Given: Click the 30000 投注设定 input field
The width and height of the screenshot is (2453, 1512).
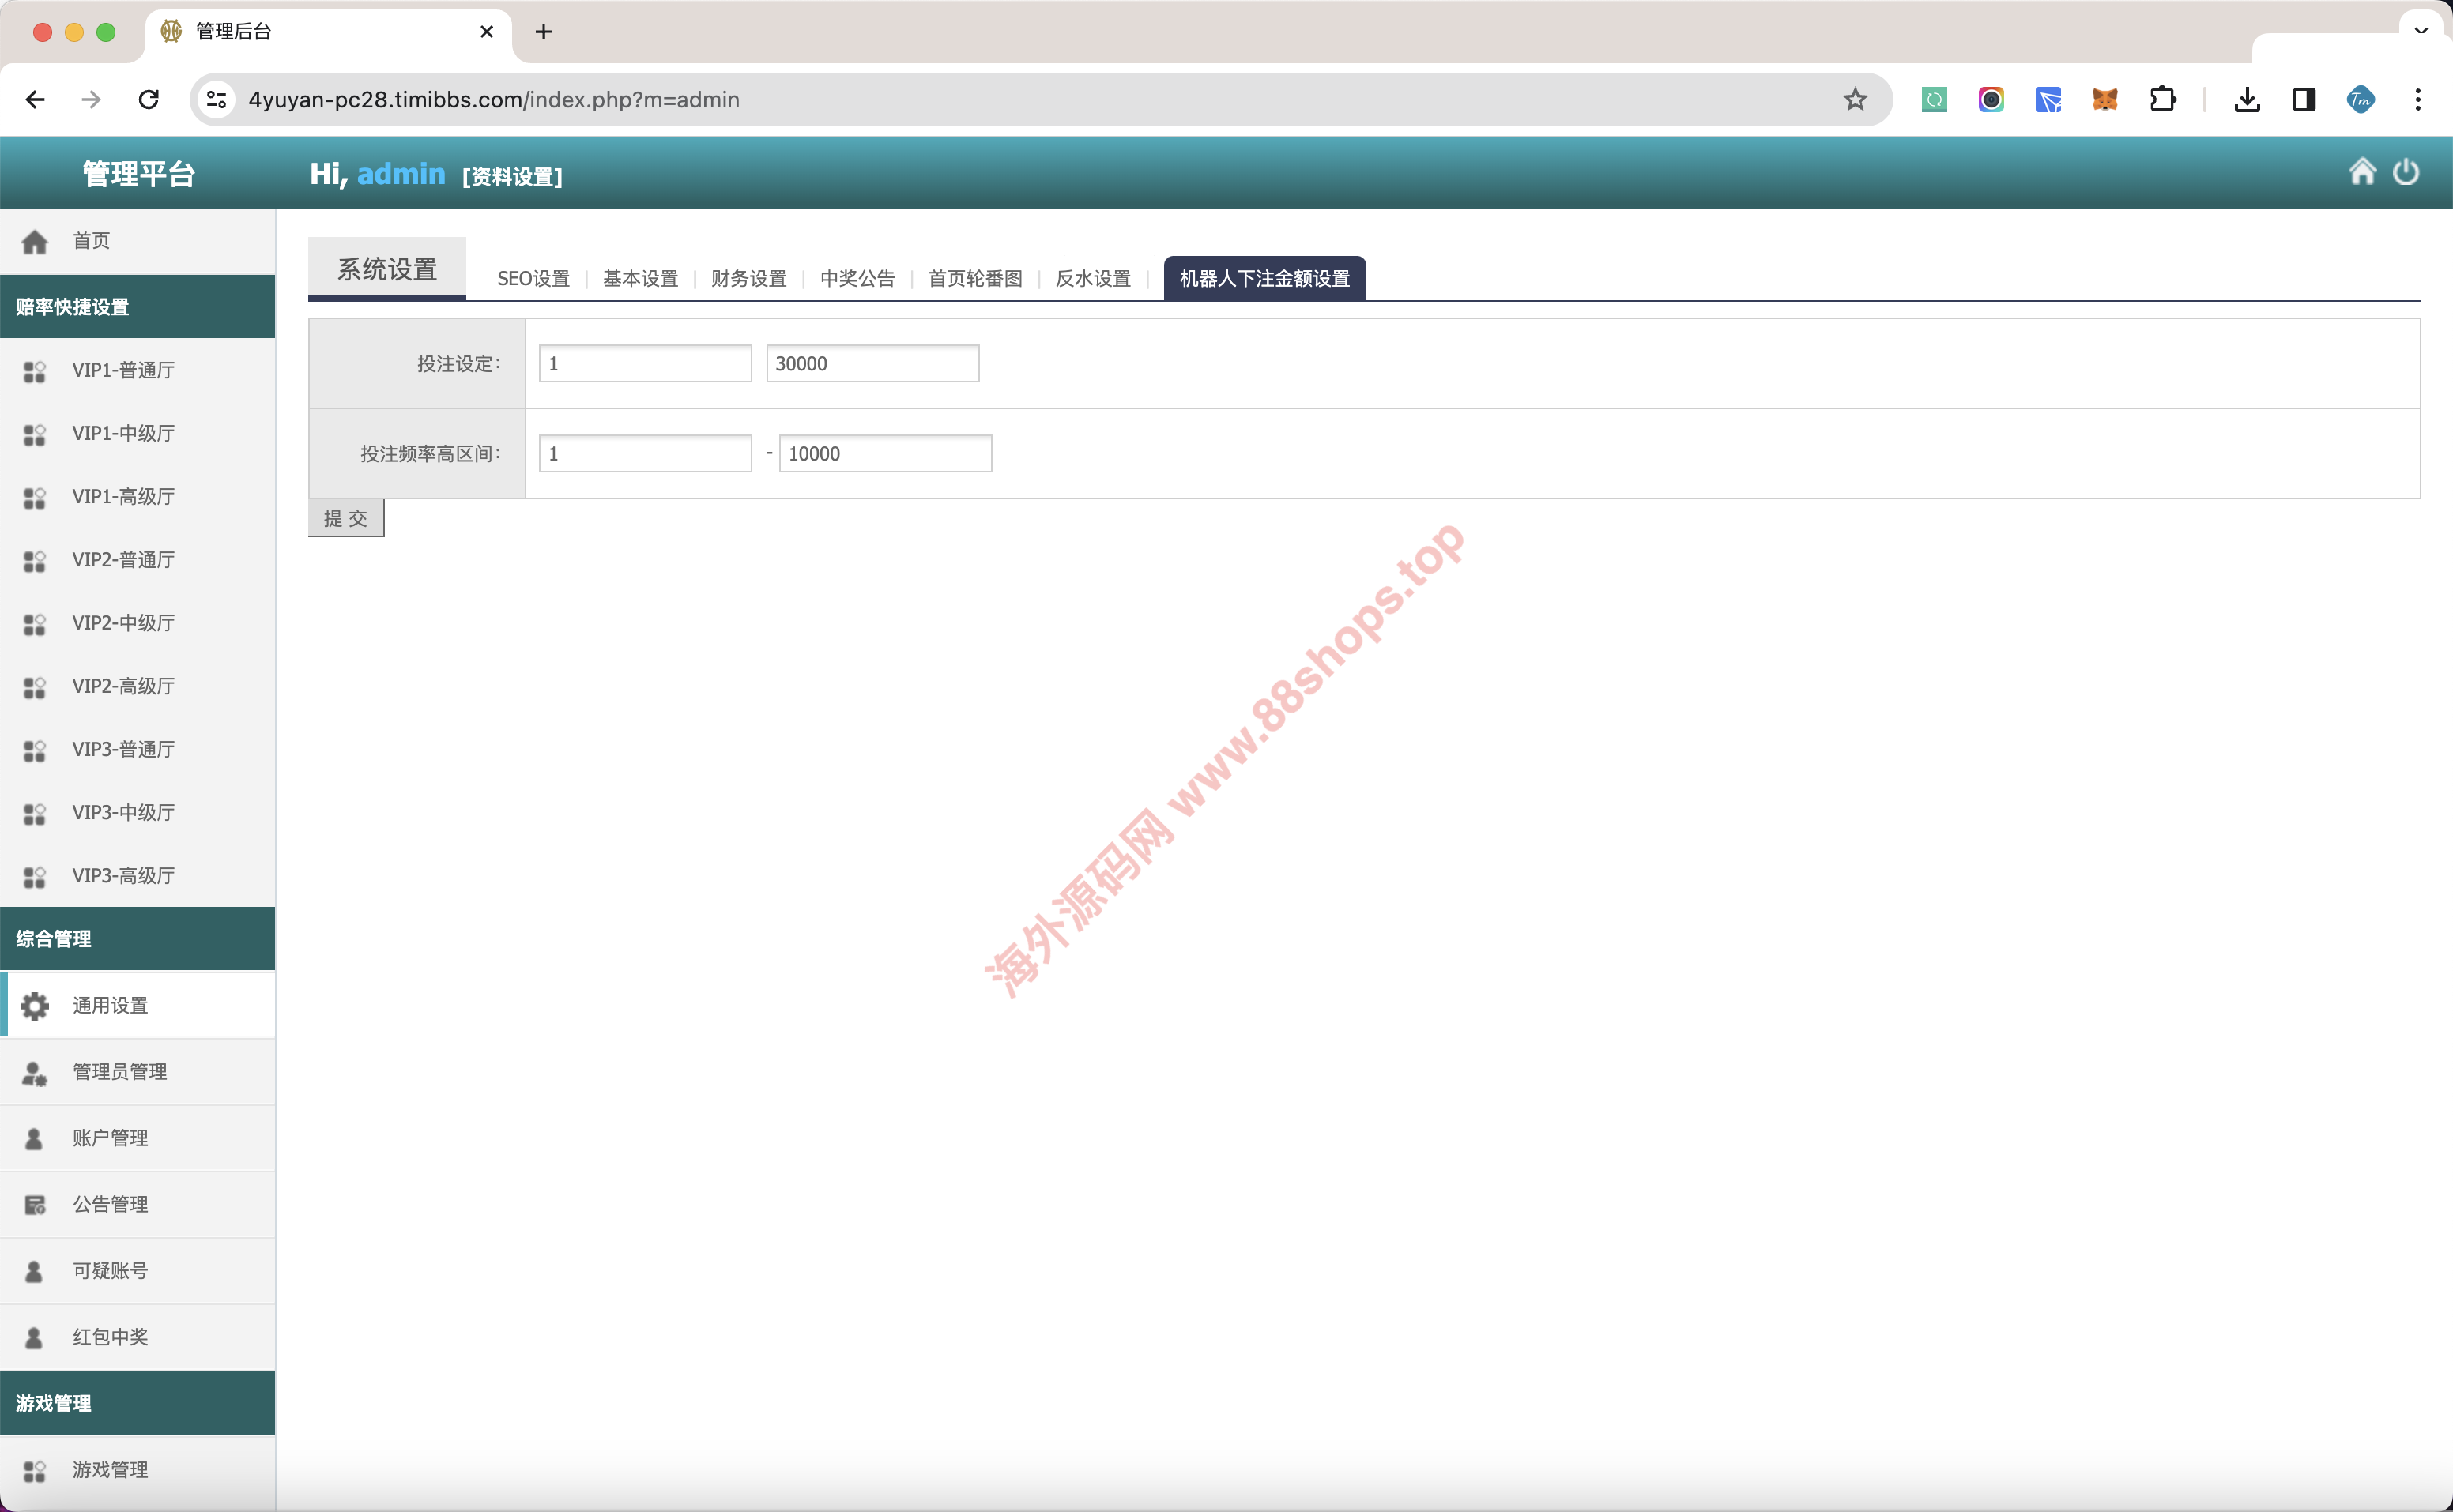Looking at the screenshot, I should point(872,363).
